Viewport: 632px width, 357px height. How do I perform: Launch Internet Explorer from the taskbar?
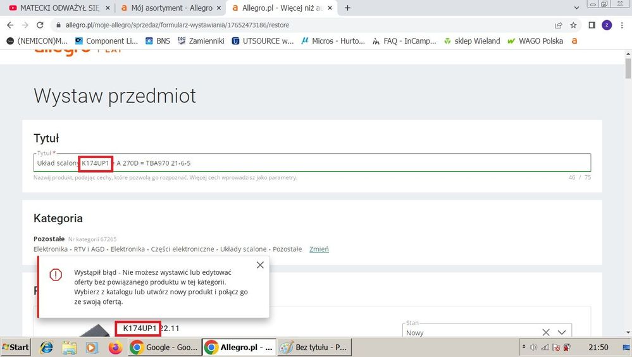(47, 348)
